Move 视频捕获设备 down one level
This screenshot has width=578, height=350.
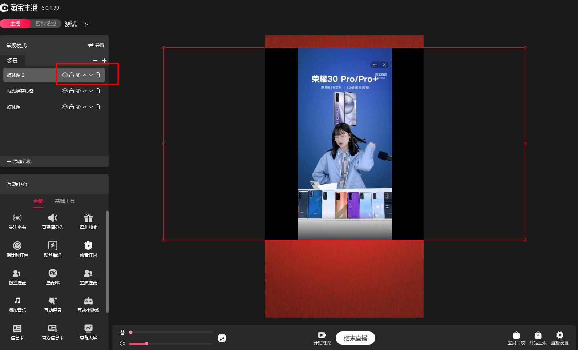pyautogui.click(x=91, y=91)
